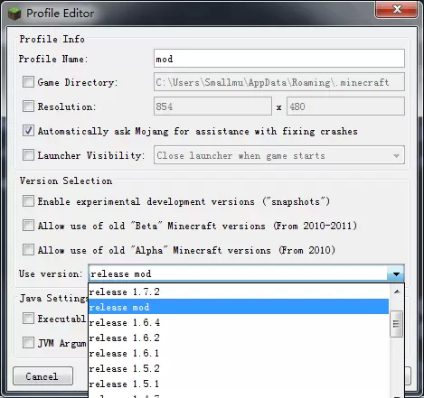Close the Profile Editor window

[x=397, y=10]
